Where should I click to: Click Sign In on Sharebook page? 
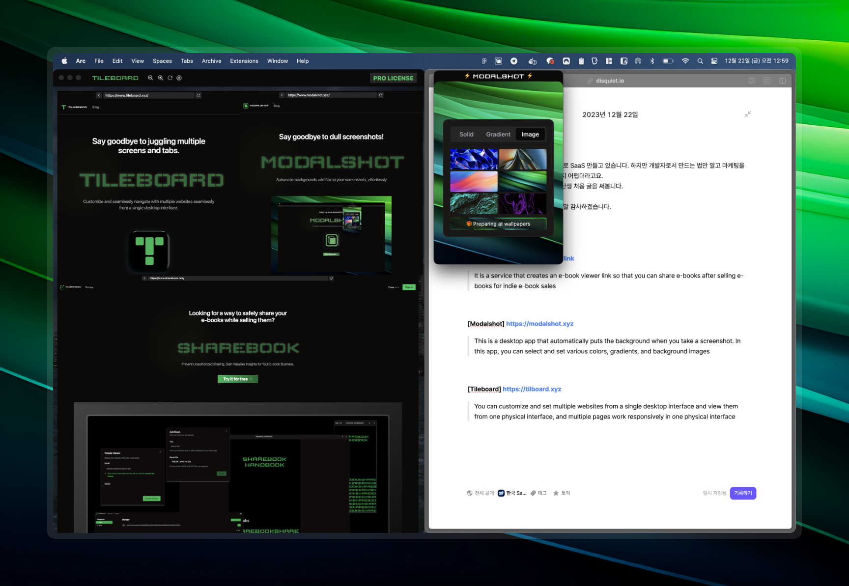[409, 287]
